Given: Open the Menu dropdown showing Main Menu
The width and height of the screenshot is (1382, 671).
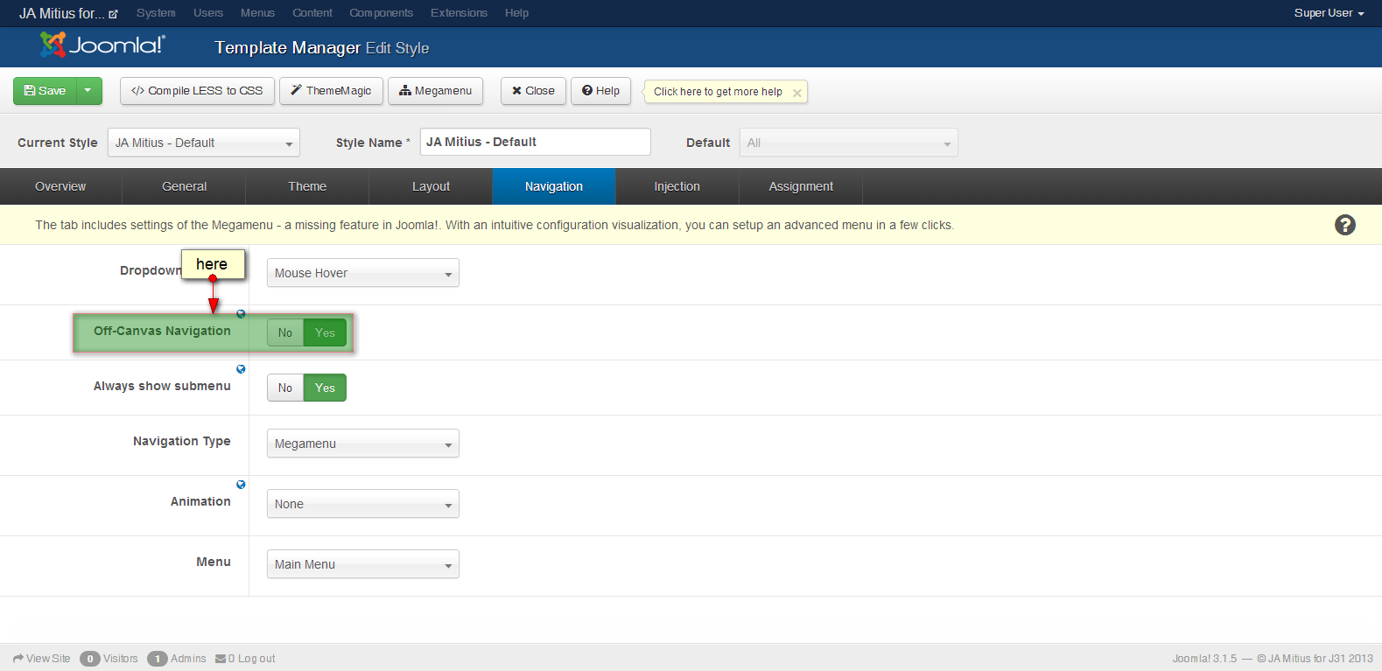Looking at the screenshot, I should [x=363, y=564].
